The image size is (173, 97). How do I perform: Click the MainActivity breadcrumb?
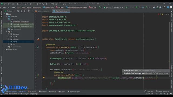coord(49,7)
